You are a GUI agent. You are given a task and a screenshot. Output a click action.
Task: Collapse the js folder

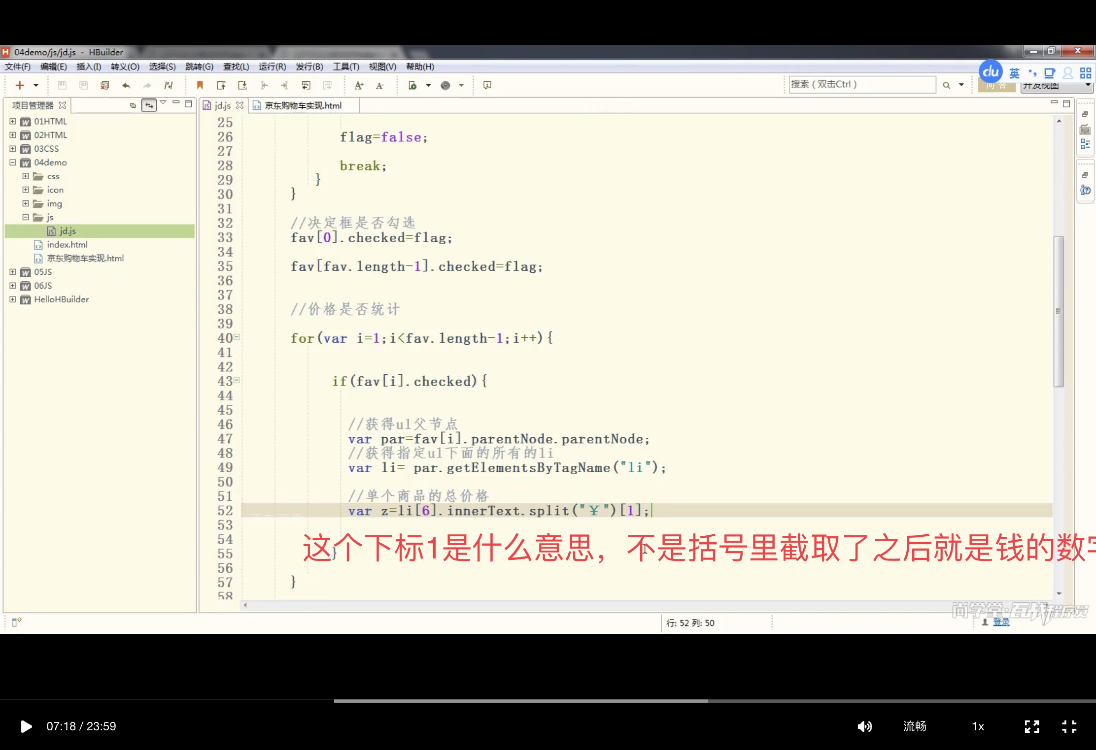[x=26, y=217]
